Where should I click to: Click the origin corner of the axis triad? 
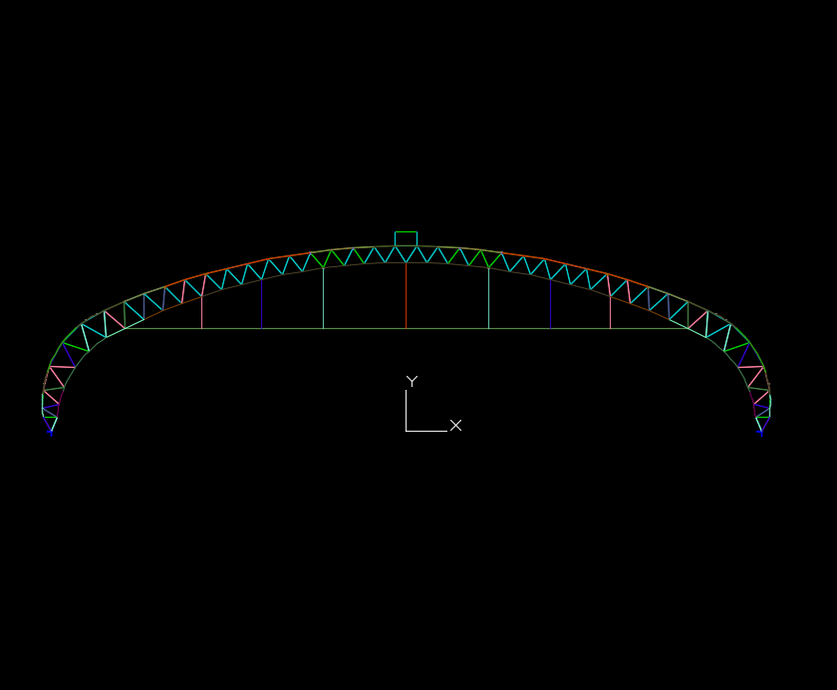[x=407, y=431]
